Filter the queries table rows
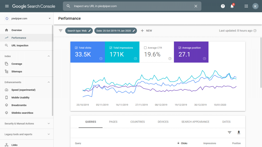 (x=230, y=132)
